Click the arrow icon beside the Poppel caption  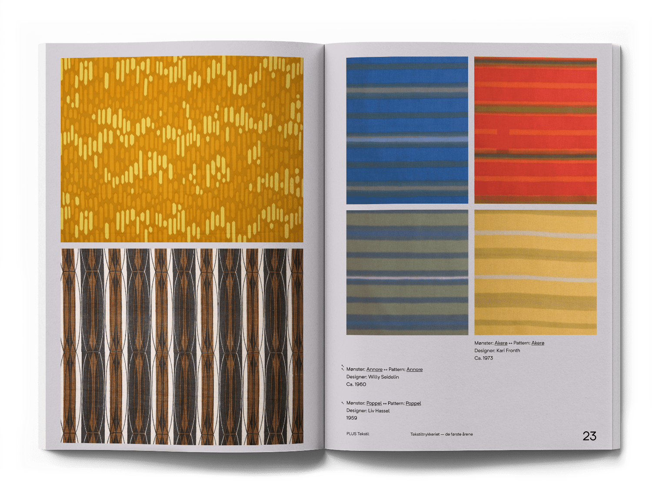point(343,403)
